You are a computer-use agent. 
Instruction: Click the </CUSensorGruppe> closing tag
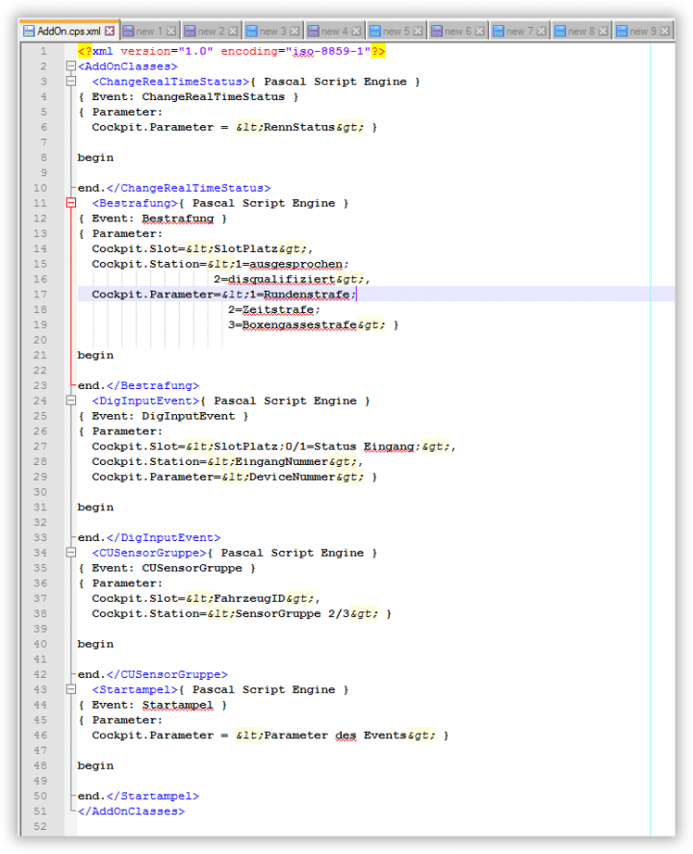pyautogui.click(x=167, y=674)
